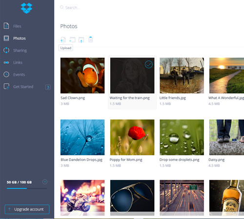Image resolution: width=244 pixels, height=219 pixels.
Task: Uncheck the Waiting for the train selection checkmark
Action: point(149,64)
